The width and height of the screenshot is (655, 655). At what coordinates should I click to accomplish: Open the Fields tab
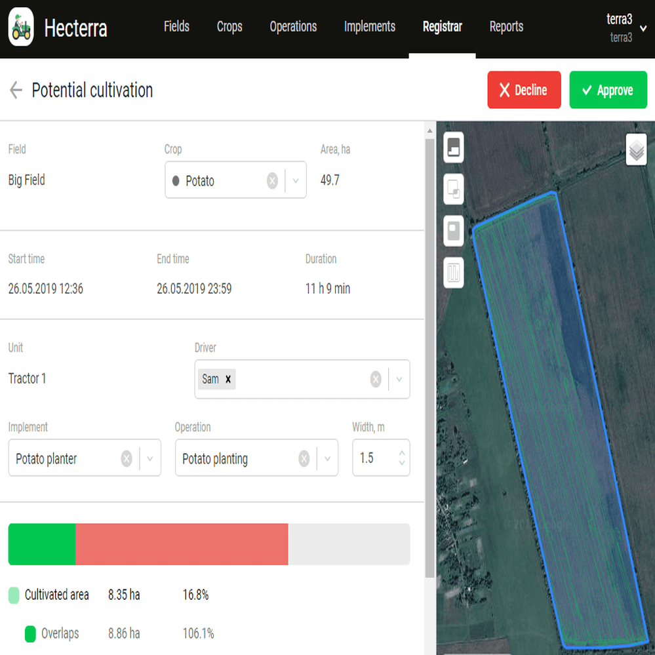click(176, 27)
